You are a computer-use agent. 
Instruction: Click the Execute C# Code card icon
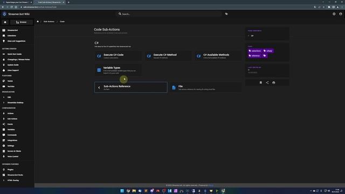(99, 56)
